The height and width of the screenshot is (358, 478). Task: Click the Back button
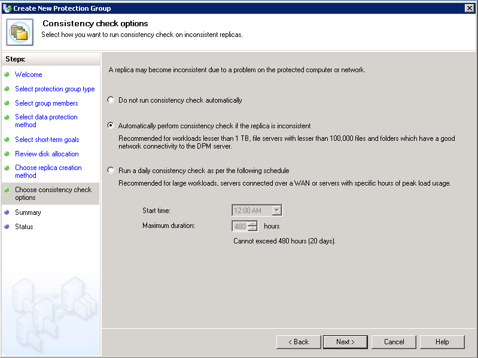[299, 342]
